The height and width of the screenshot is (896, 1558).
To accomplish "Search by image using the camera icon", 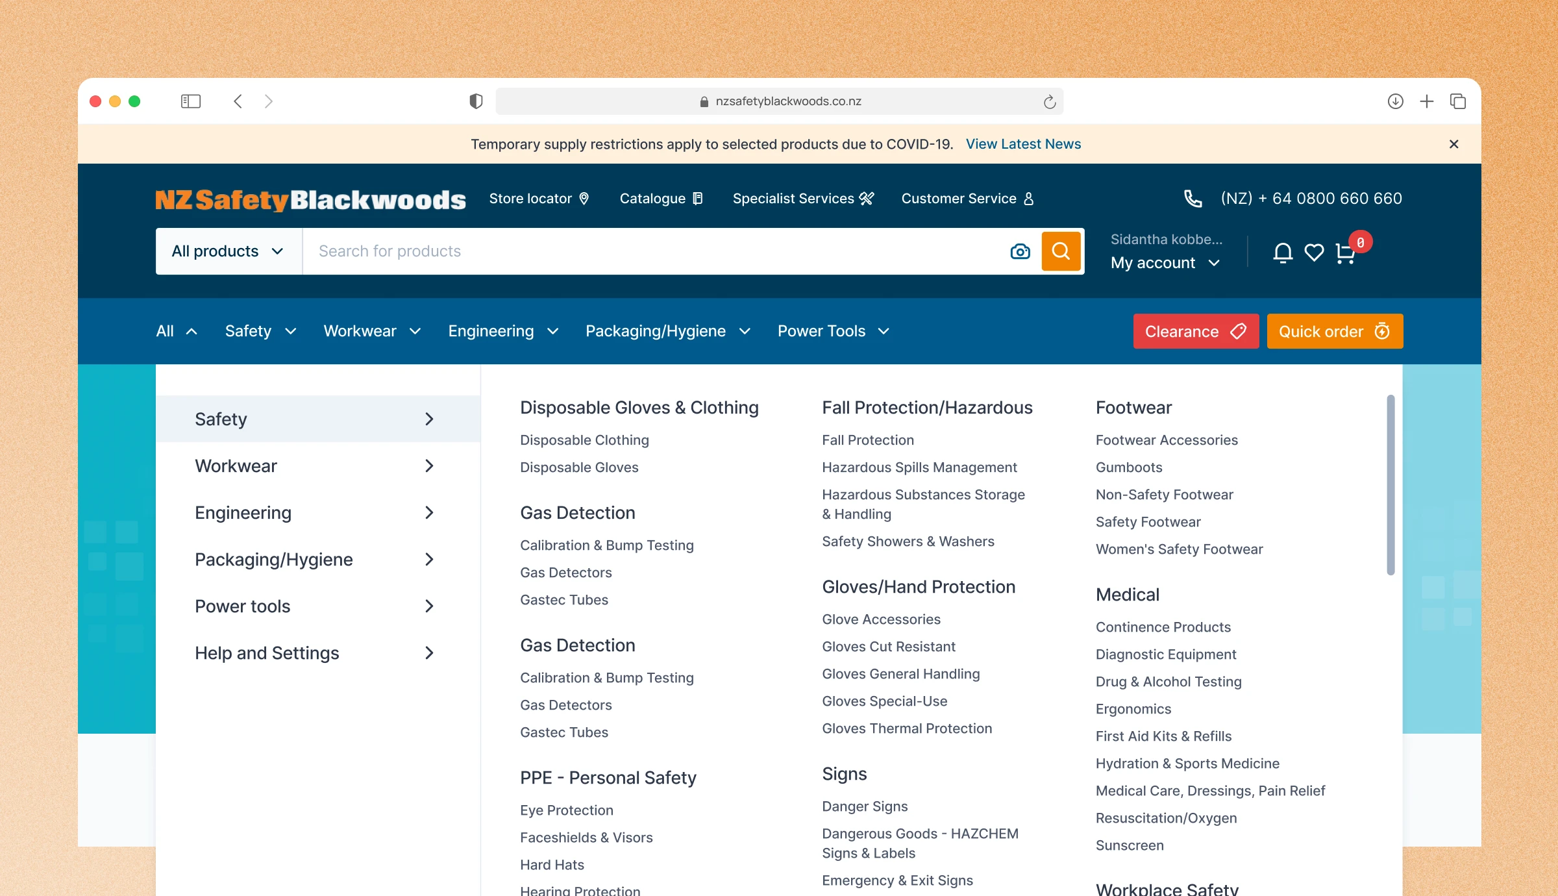I will click(x=1020, y=251).
